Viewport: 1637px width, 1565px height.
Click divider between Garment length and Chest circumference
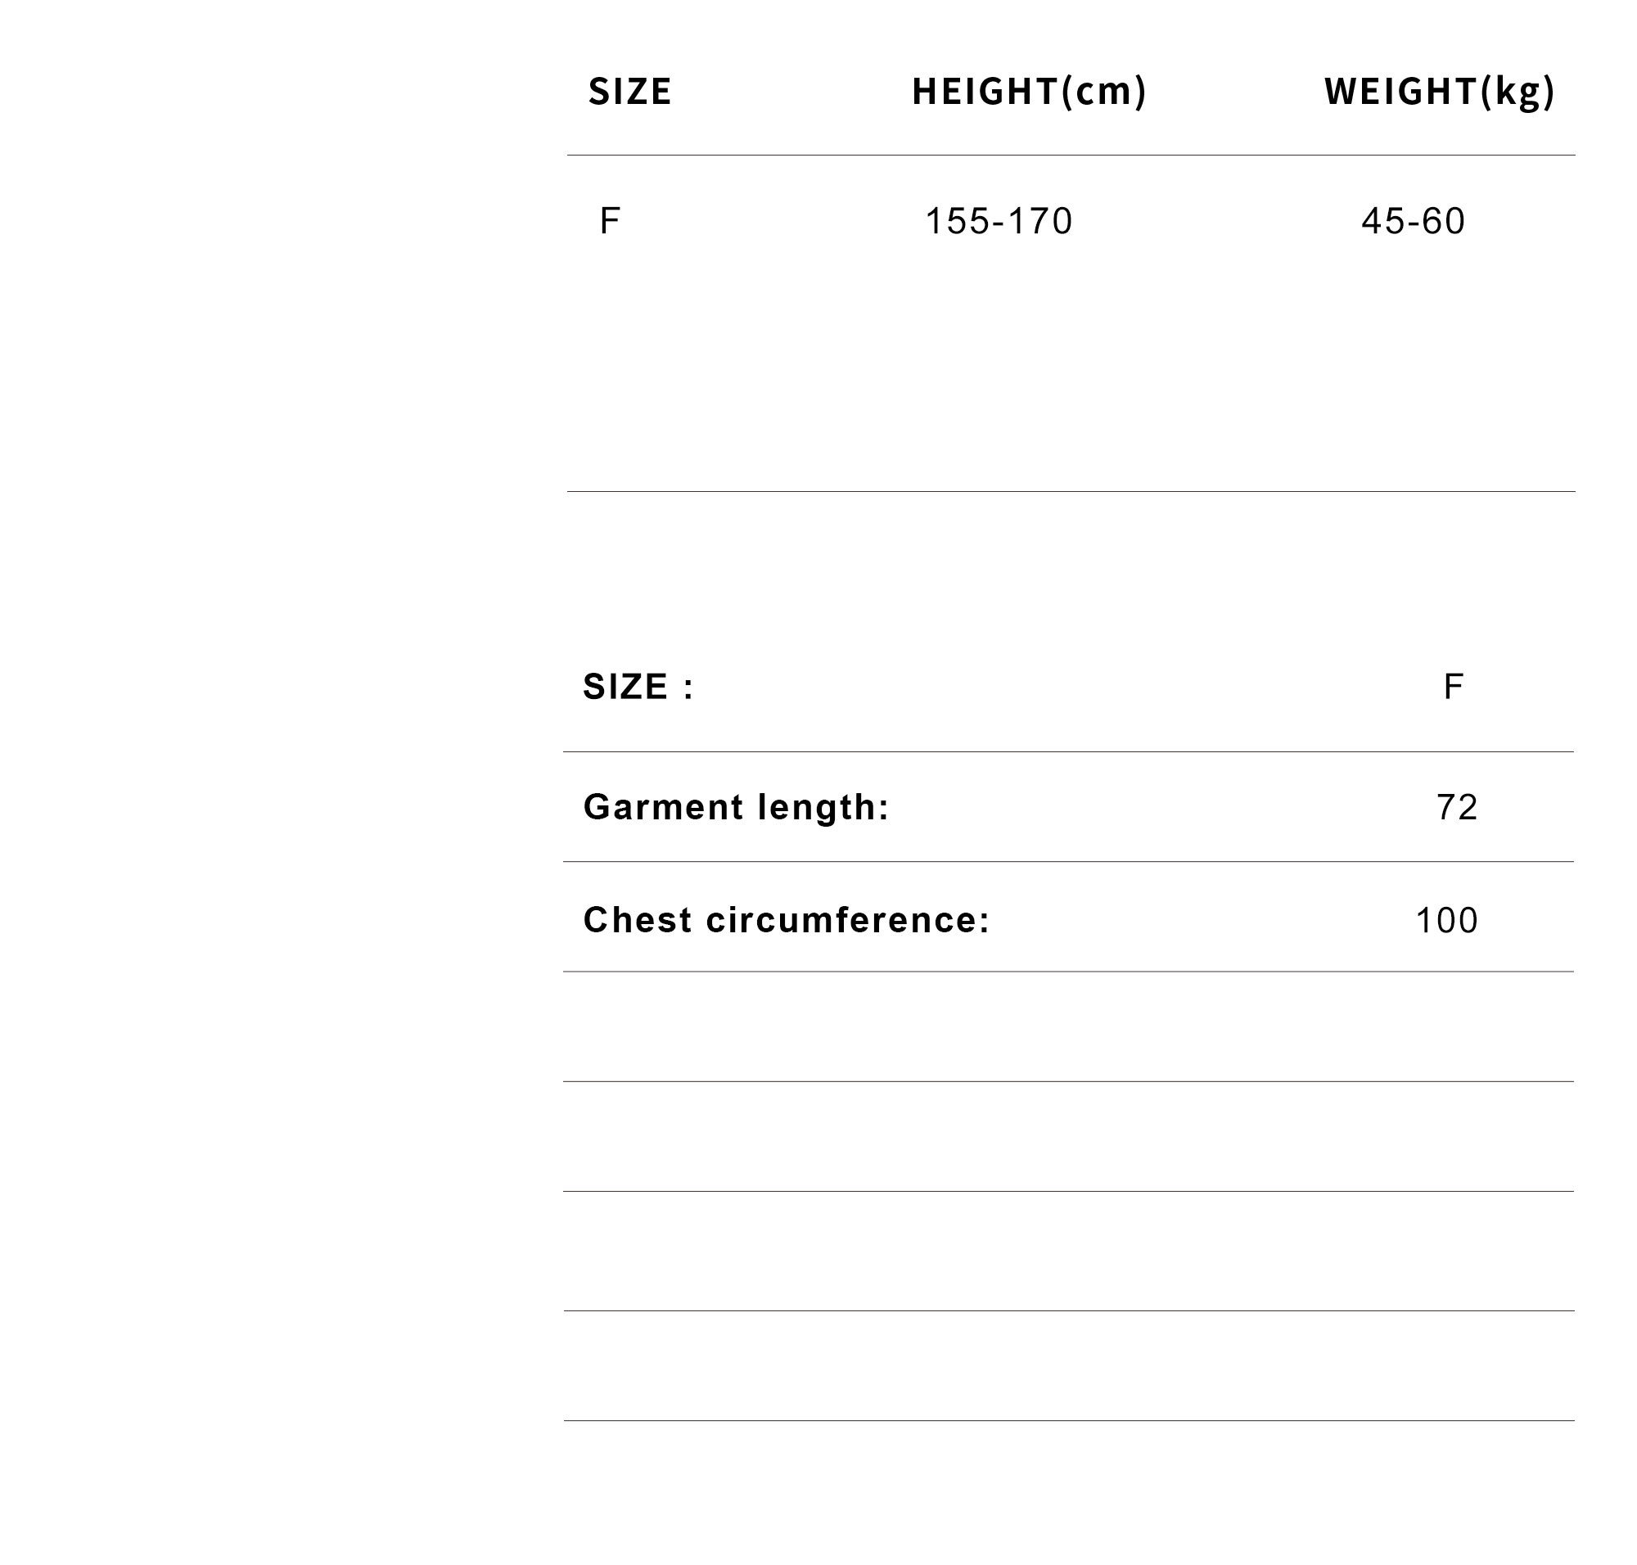pyautogui.click(x=1068, y=861)
